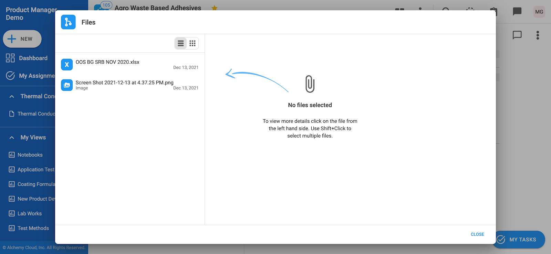Click the clipboard icon in the top bar
The image size is (551, 254).
(x=494, y=11)
